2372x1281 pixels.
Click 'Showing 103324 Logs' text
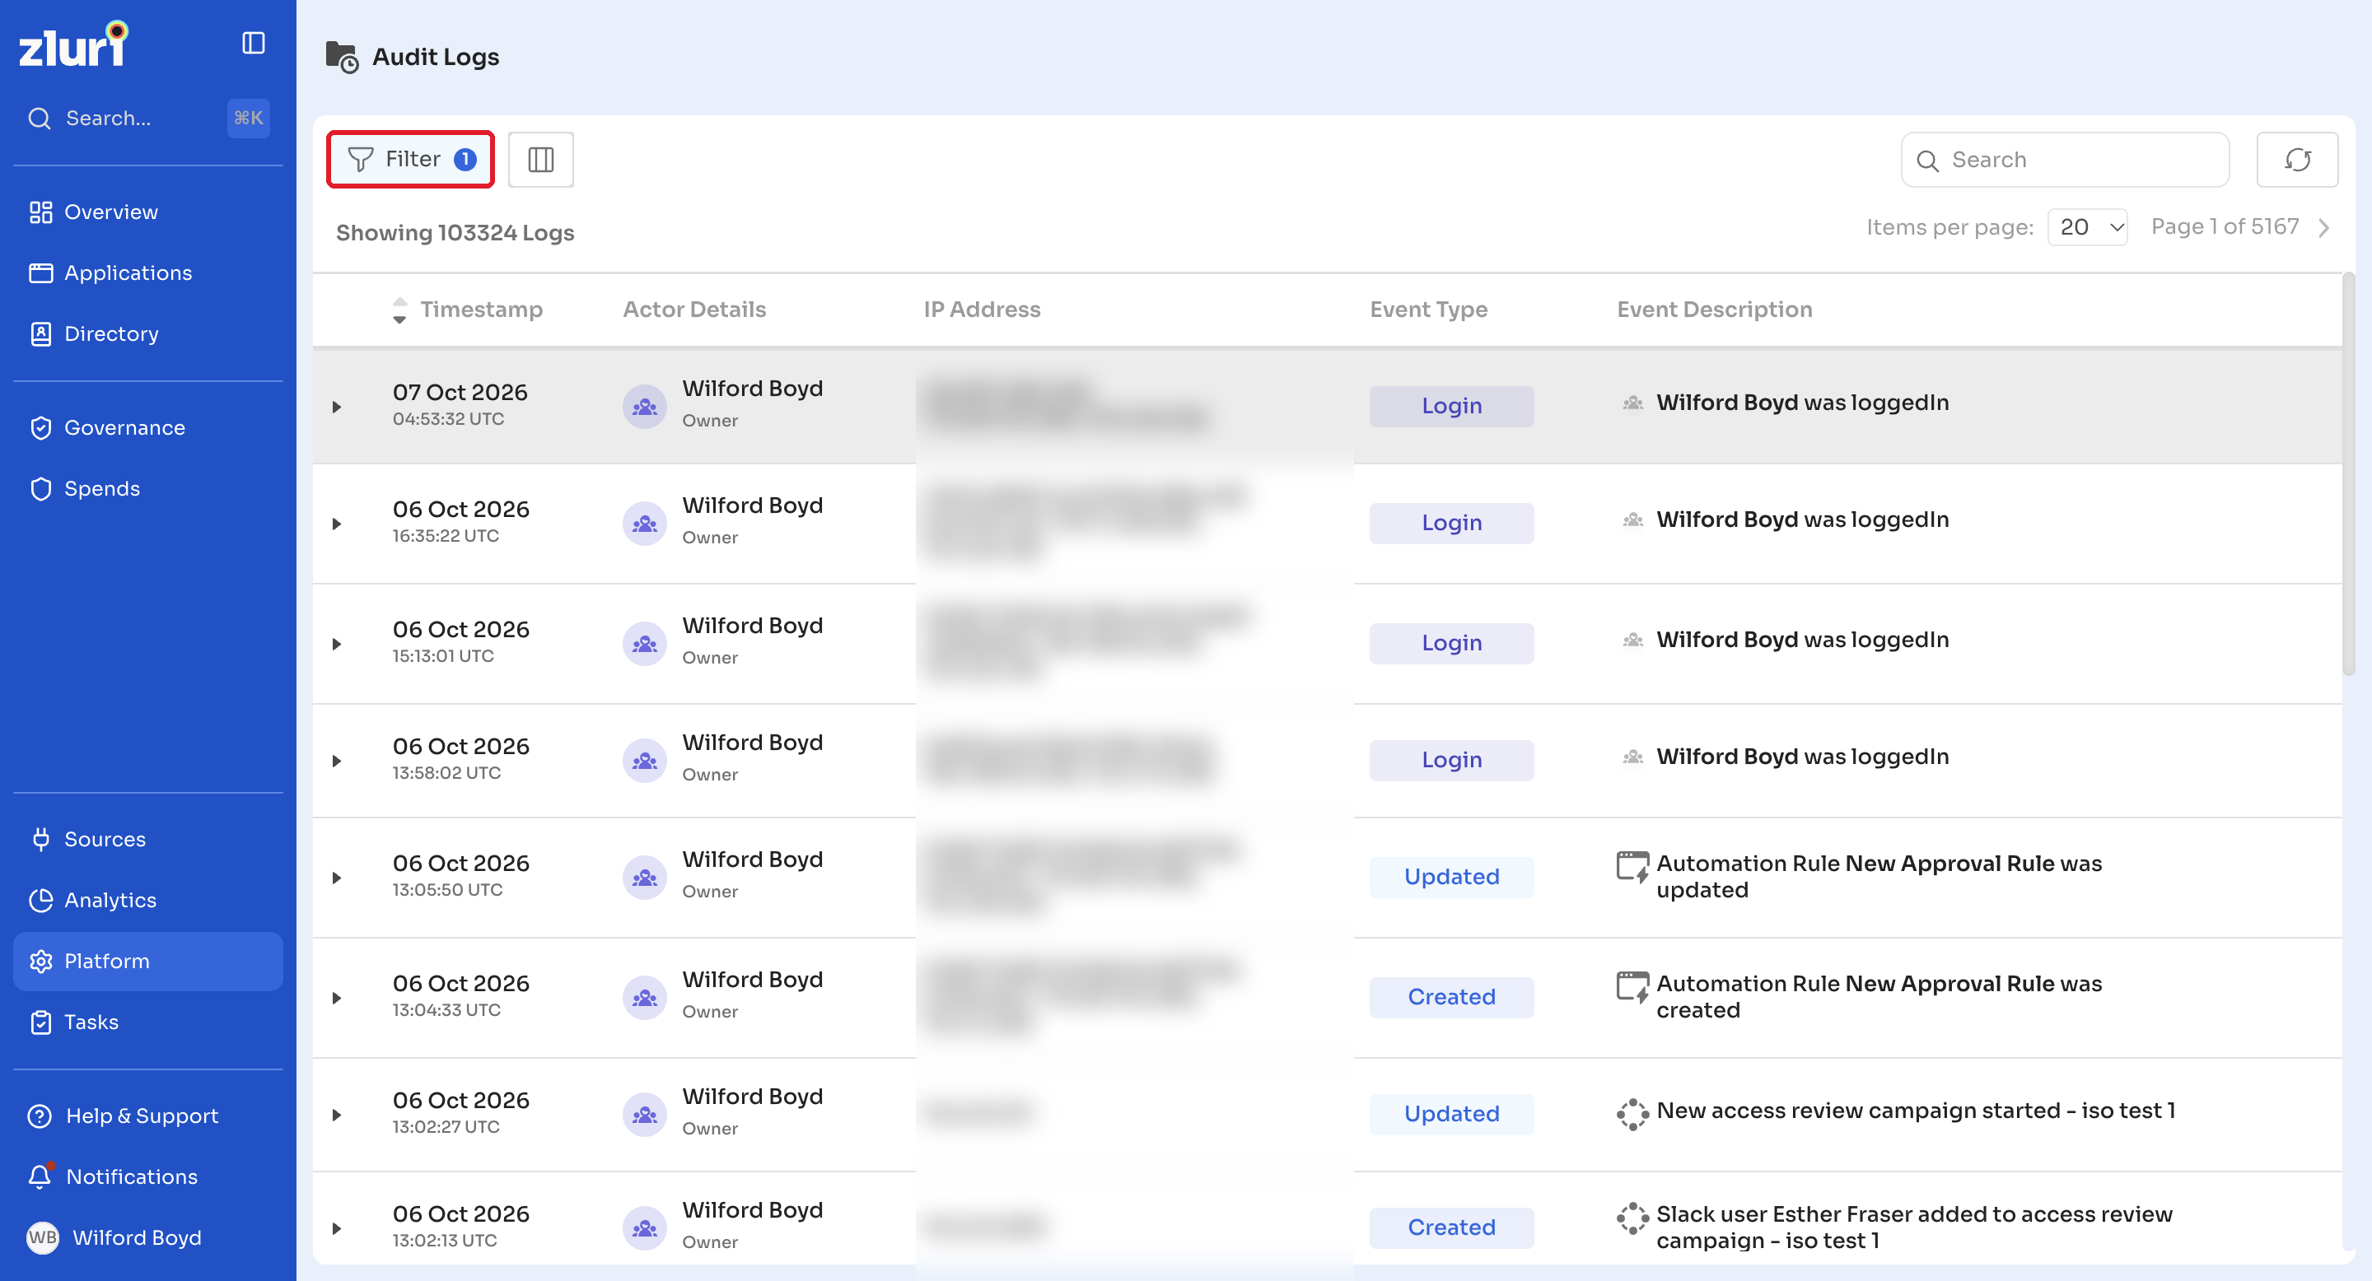[455, 233]
